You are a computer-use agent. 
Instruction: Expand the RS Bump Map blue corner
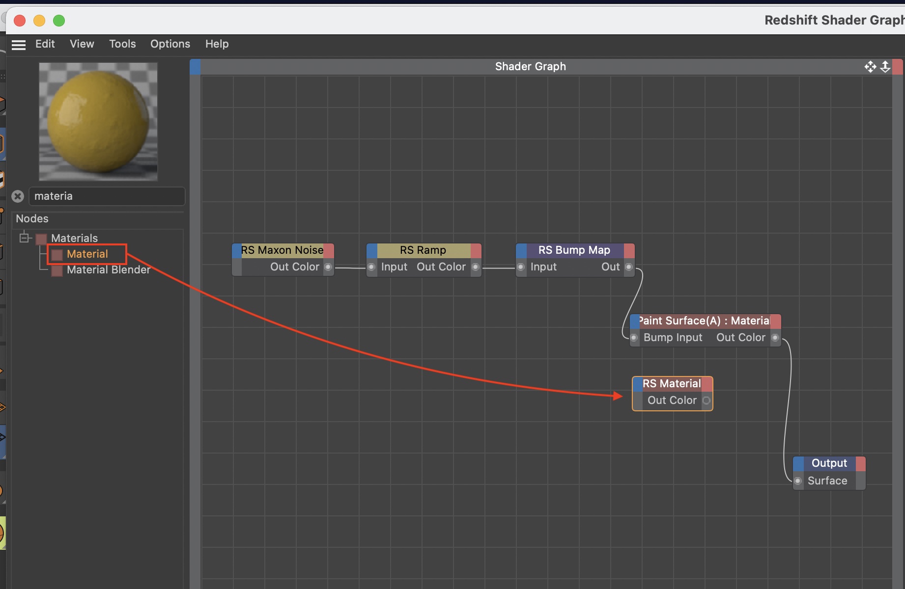point(521,250)
